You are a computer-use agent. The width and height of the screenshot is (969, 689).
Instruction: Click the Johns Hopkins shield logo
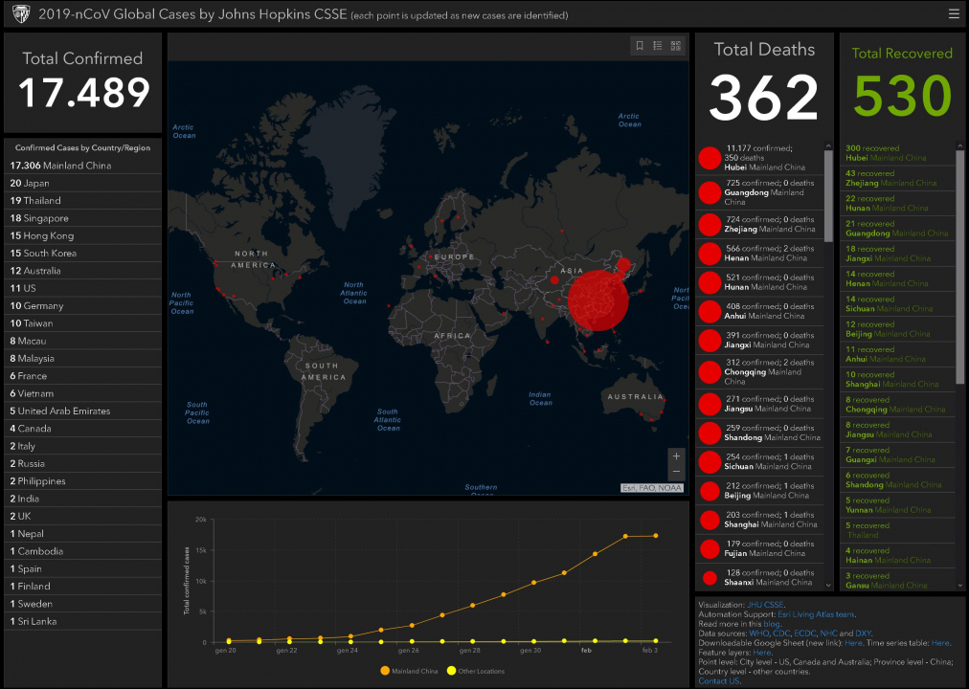[21, 14]
